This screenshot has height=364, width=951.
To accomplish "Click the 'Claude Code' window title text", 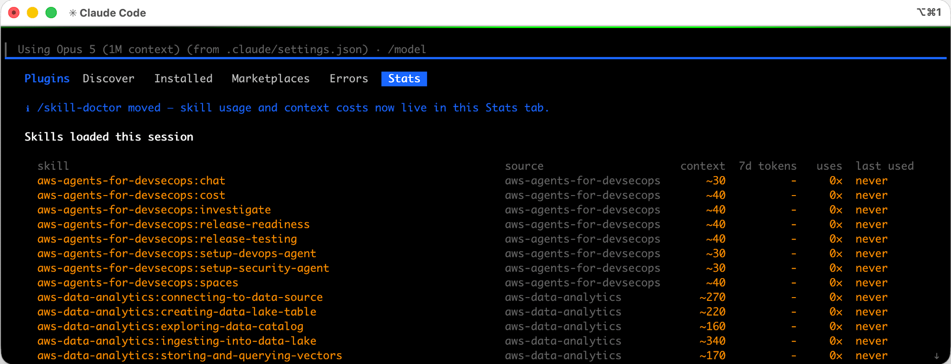I will click(113, 13).
